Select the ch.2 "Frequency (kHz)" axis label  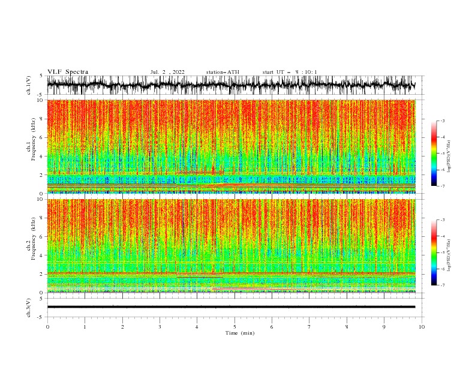(x=34, y=239)
